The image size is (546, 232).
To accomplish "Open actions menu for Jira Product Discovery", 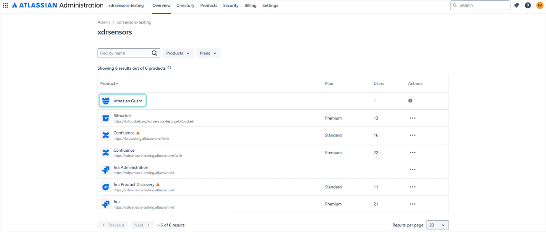I will coord(413,187).
